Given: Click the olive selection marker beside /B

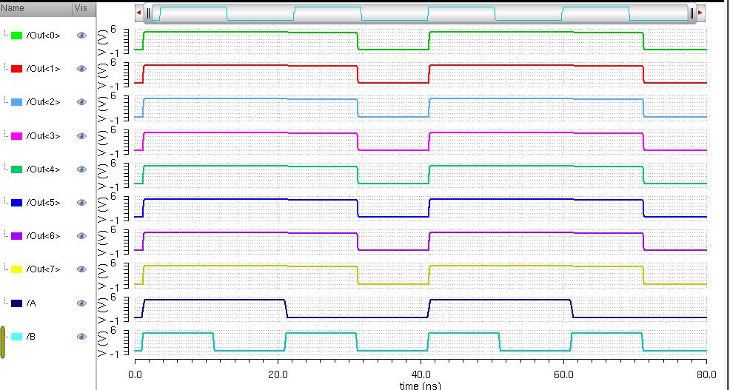Looking at the screenshot, I should (2, 343).
